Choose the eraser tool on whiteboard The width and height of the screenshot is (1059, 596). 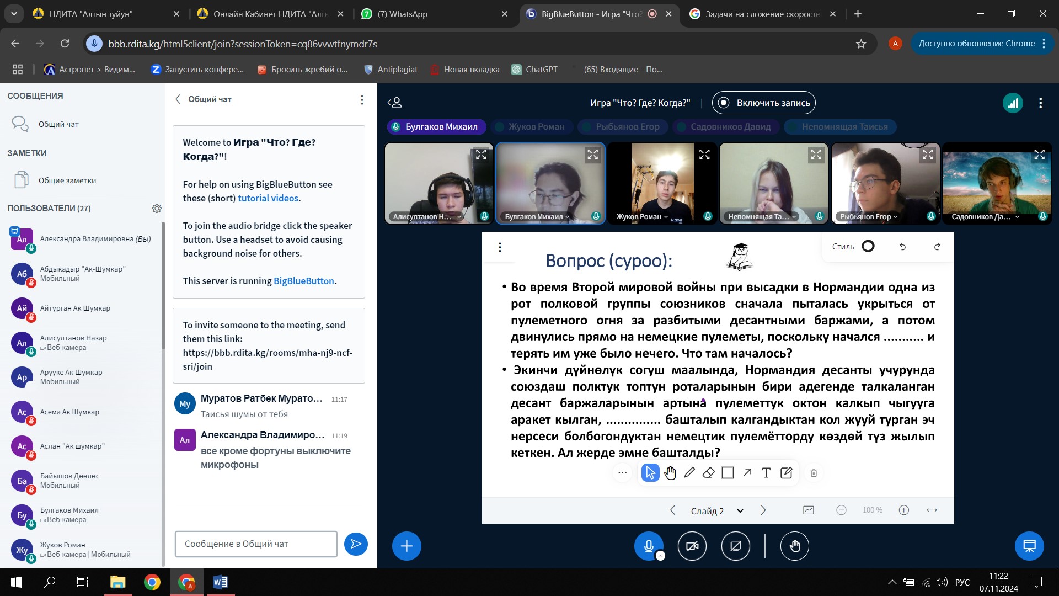tap(708, 473)
